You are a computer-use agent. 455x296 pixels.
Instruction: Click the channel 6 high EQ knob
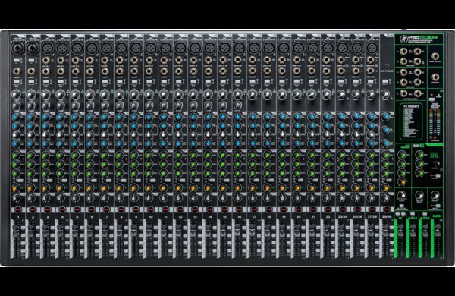pos(89,118)
